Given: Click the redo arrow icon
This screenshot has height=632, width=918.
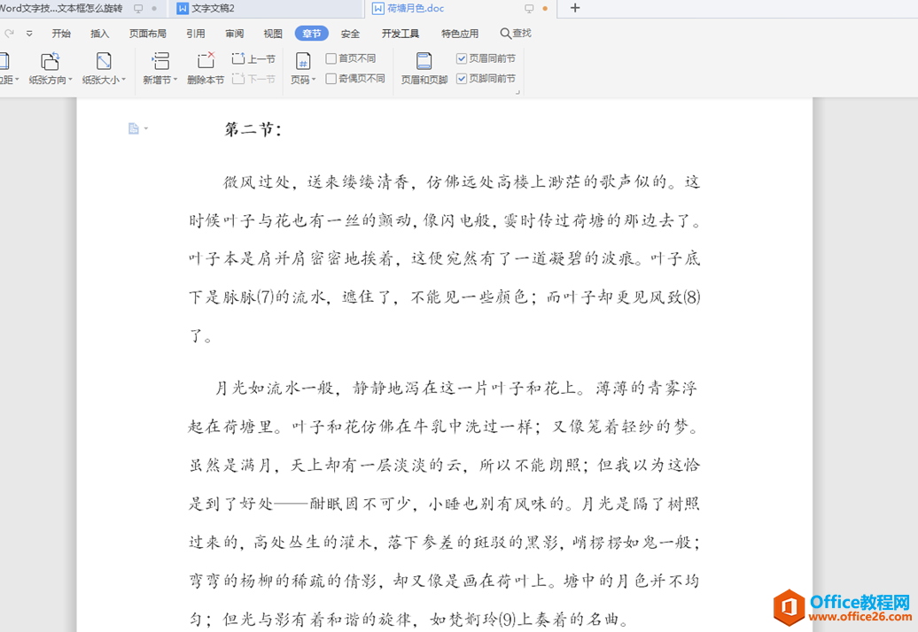Looking at the screenshot, I should pos(10,34).
